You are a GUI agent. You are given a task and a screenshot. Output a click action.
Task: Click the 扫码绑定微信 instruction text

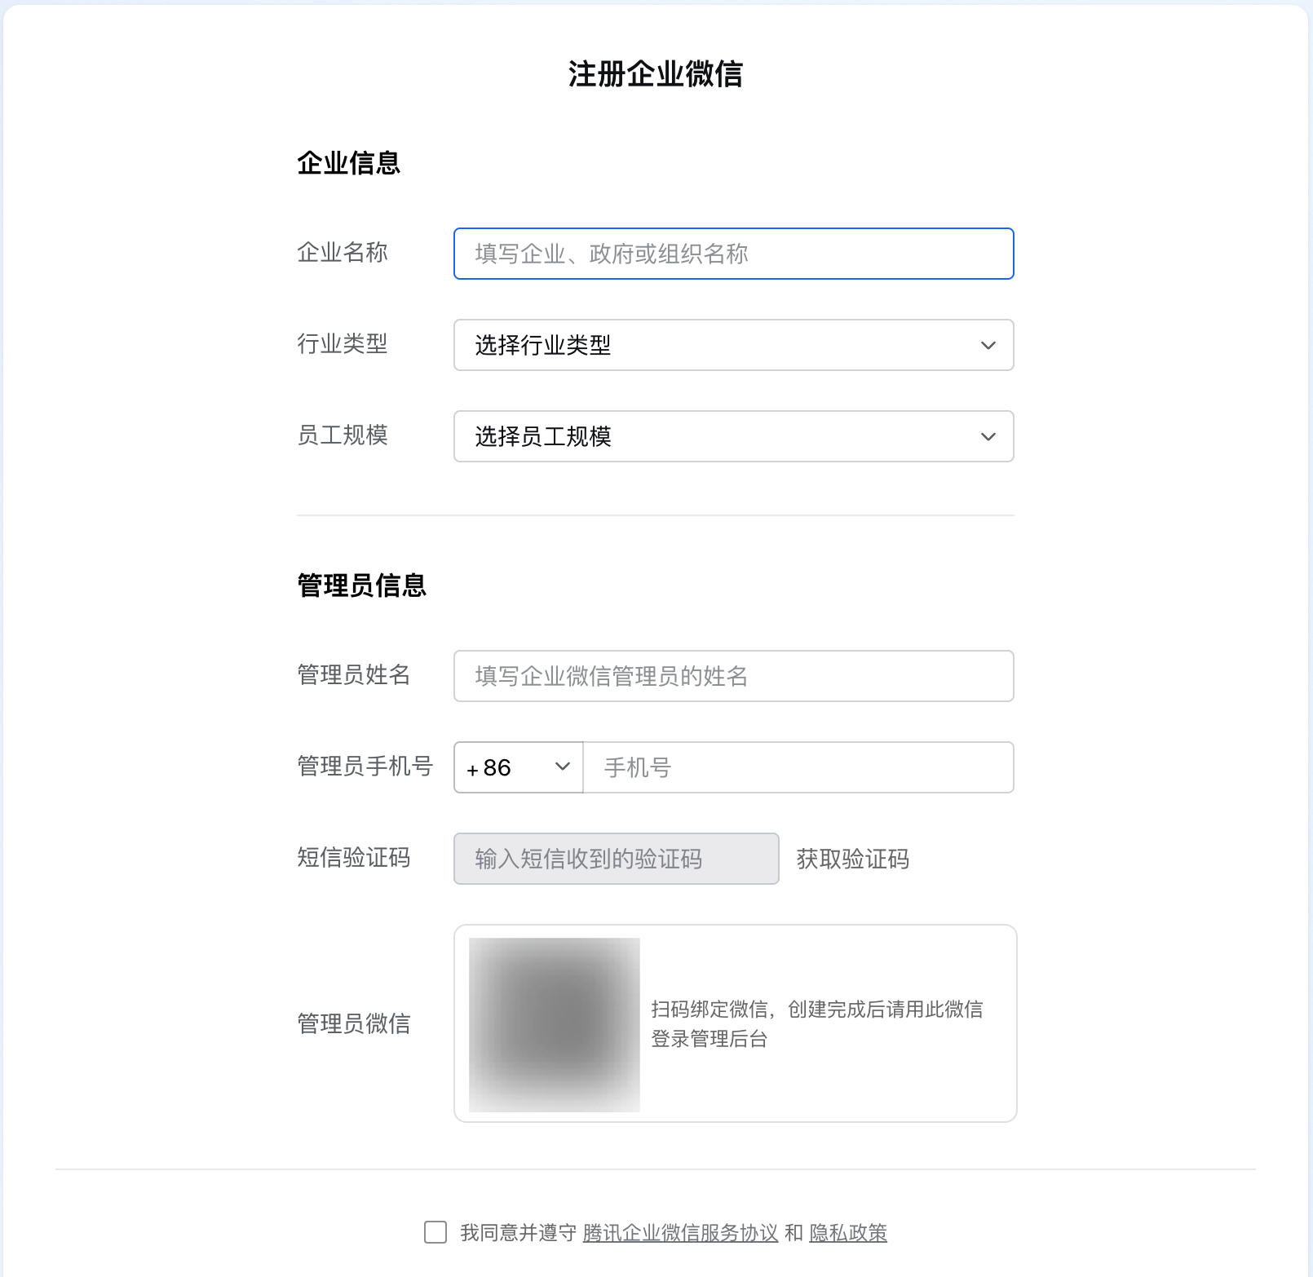[817, 1024]
